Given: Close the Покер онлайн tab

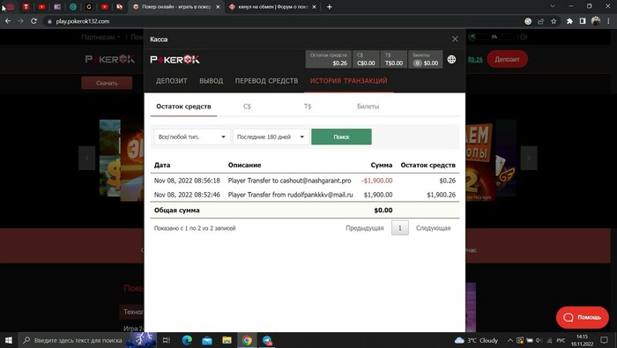Looking at the screenshot, I should click(218, 7).
